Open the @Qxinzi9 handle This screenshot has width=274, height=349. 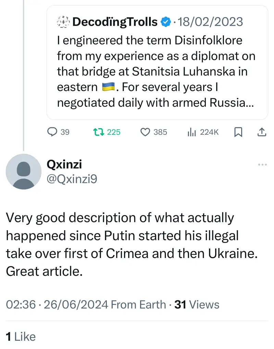click(72, 179)
